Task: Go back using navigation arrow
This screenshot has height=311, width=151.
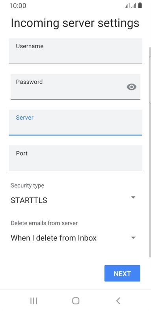Action: click(118, 301)
